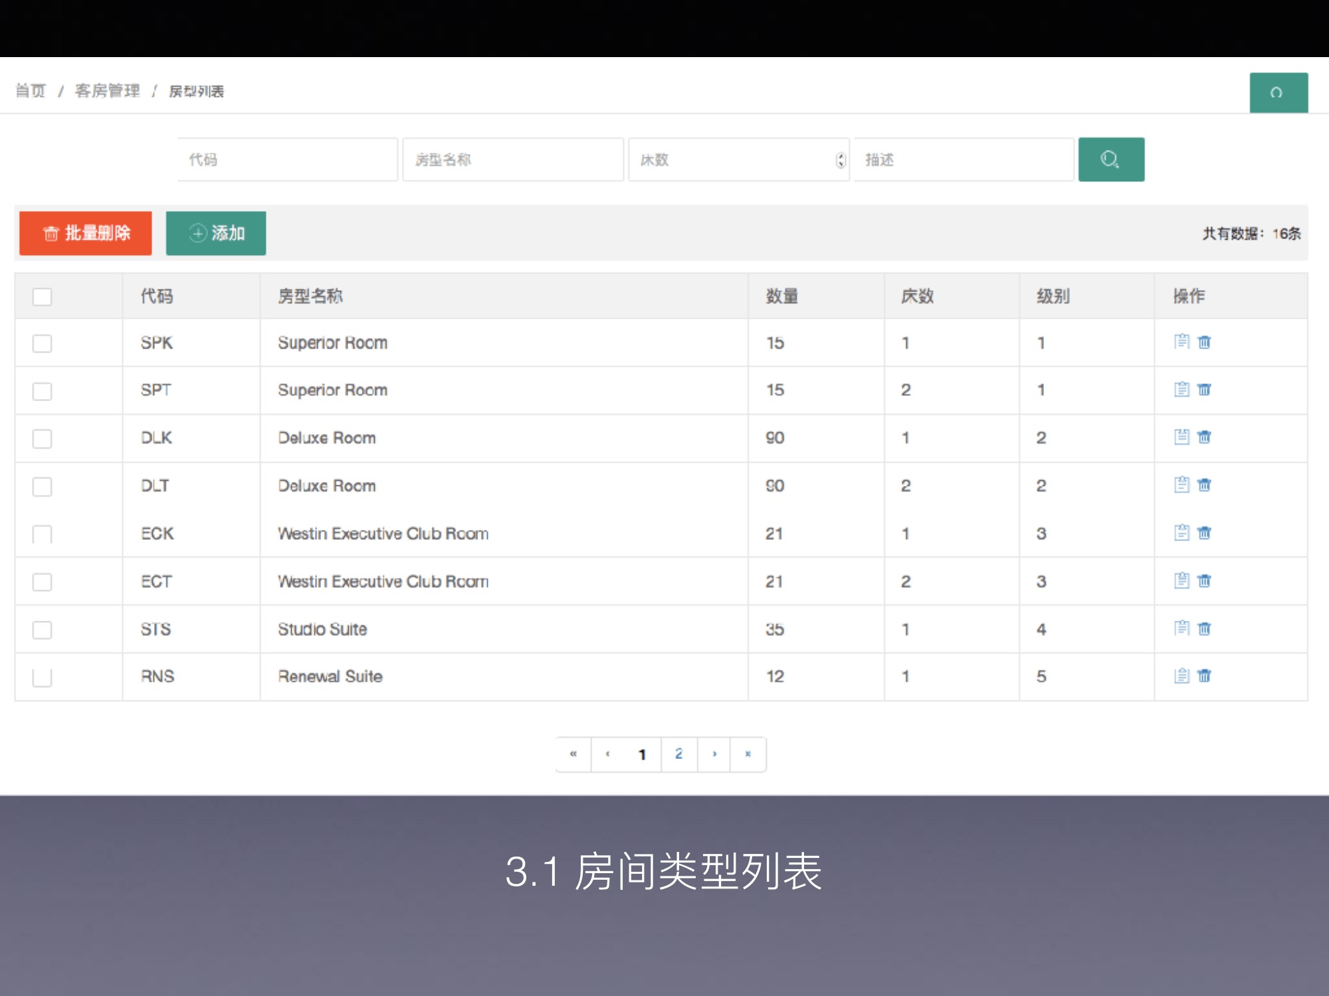This screenshot has width=1329, height=996.
Task: Click the 批量删除 button
Action: click(86, 233)
